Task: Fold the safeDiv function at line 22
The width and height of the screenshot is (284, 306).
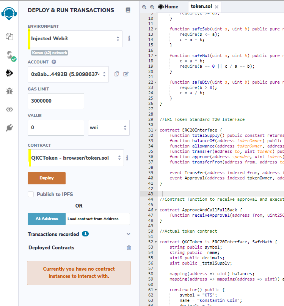Action: click(x=156, y=82)
